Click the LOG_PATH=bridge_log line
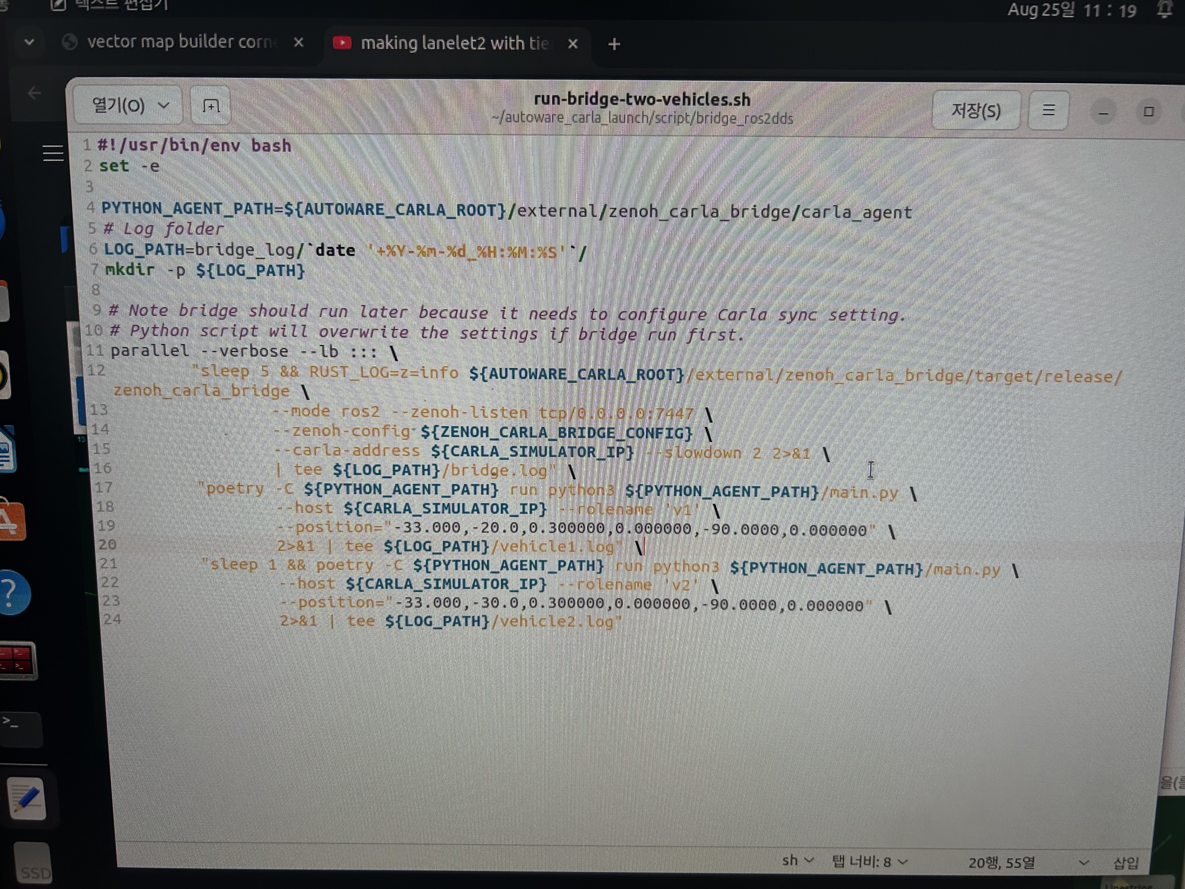 (346, 250)
